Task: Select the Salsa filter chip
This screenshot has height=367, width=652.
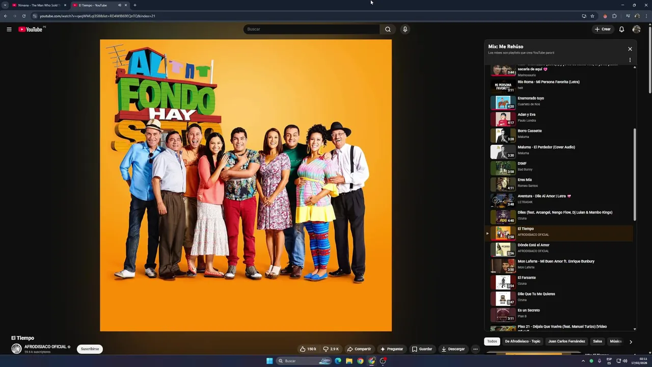Action: [597, 342]
